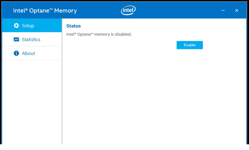Close the Intel Optane Memory window
This screenshot has width=249, height=150.
(237, 11)
